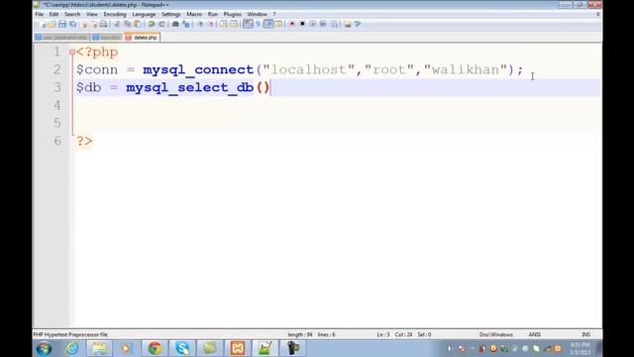Viewport: 634px width, 357px height.
Task: Open the Edit menu
Action: click(x=53, y=14)
